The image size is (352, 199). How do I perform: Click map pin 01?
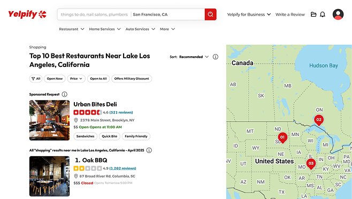pos(282,137)
